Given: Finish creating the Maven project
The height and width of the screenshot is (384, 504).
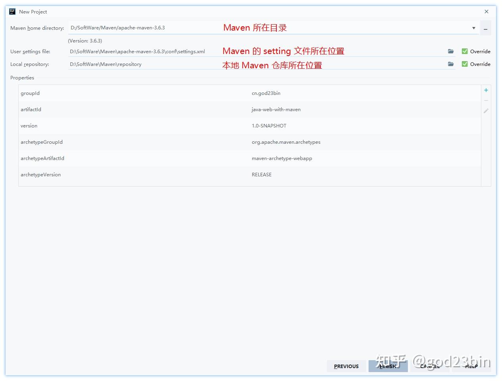Looking at the screenshot, I should [388, 366].
